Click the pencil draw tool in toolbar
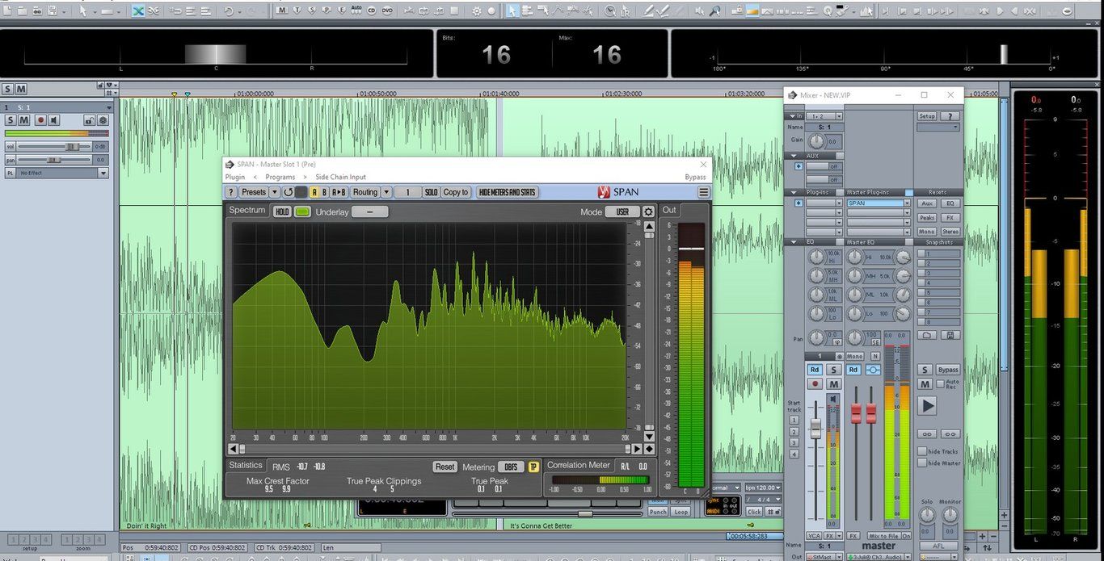This screenshot has height=561, width=1104. pyautogui.click(x=649, y=11)
